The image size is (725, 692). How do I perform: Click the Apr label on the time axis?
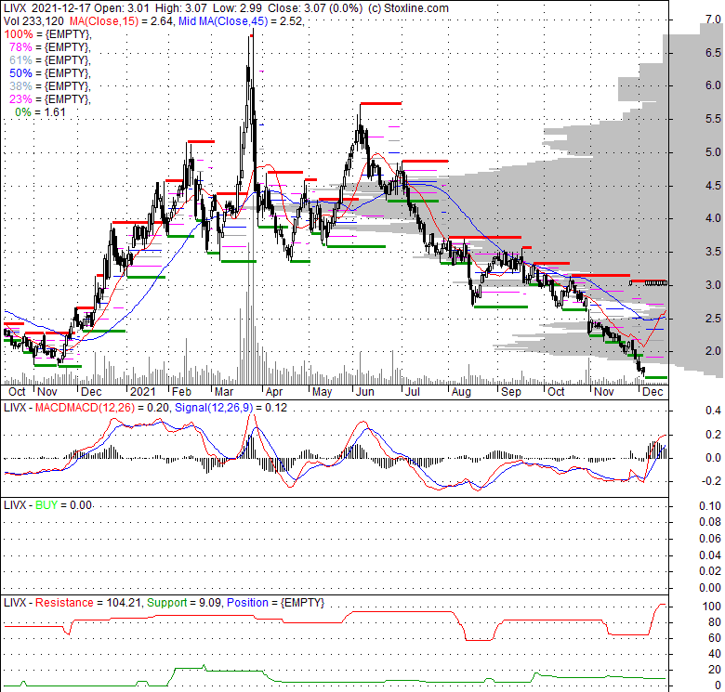pos(273,392)
